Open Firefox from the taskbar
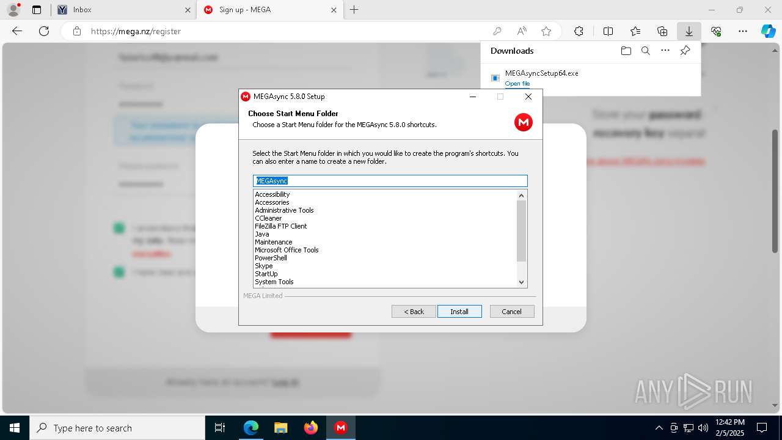The height and width of the screenshot is (440, 782). pyautogui.click(x=311, y=428)
